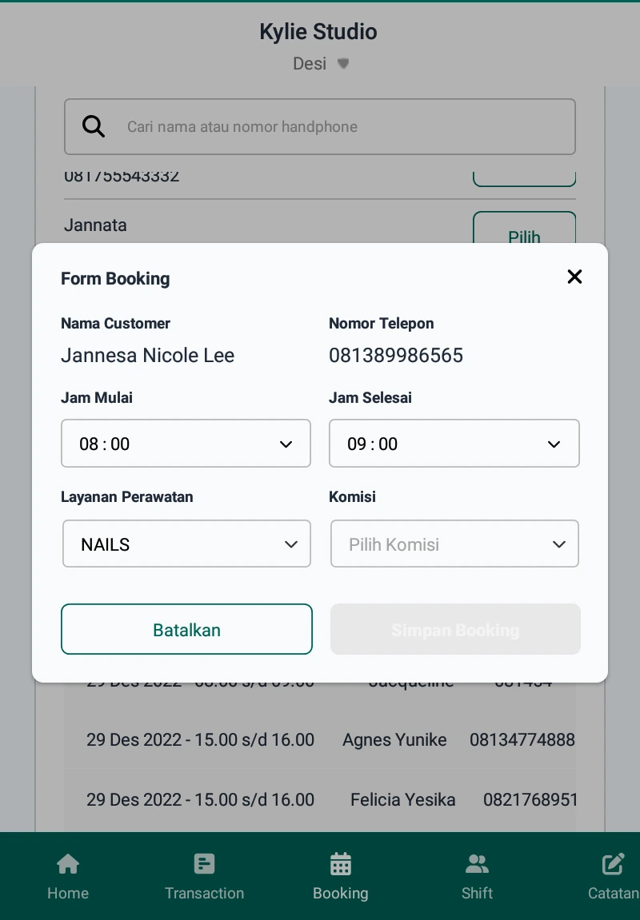Viewport: 640px width, 920px height.
Task: Open the Jam Mulai time dropdown
Action: (x=186, y=444)
